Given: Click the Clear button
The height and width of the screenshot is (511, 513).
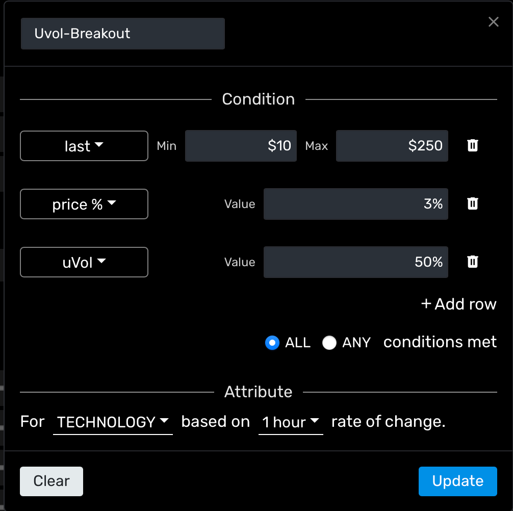Looking at the screenshot, I should click(x=52, y=481).
